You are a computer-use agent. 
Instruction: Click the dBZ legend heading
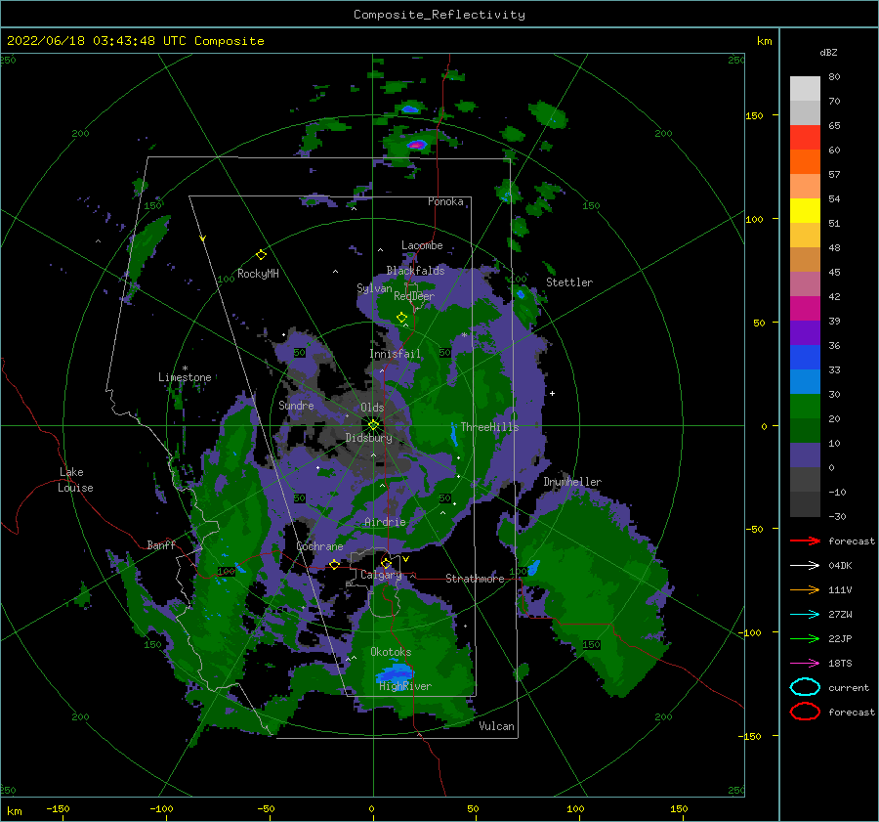(828, 53)
